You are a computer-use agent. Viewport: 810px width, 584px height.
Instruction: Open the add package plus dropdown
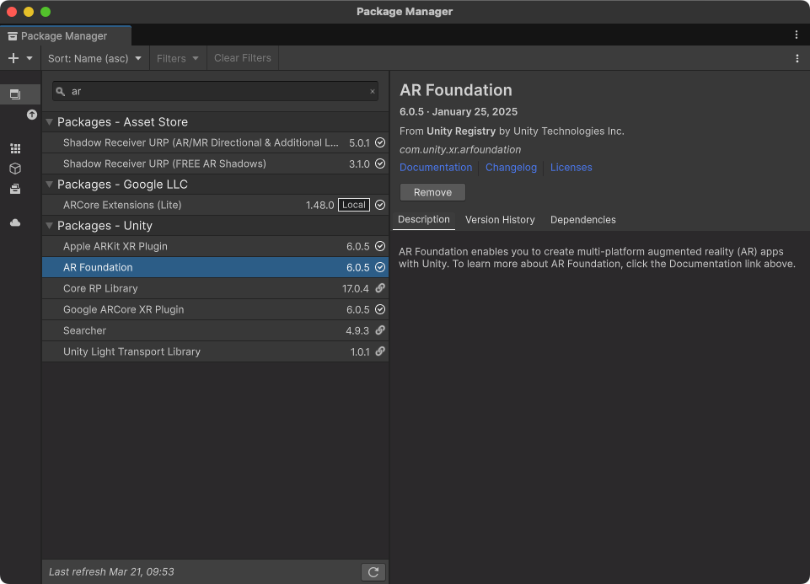tap(19, 58)
